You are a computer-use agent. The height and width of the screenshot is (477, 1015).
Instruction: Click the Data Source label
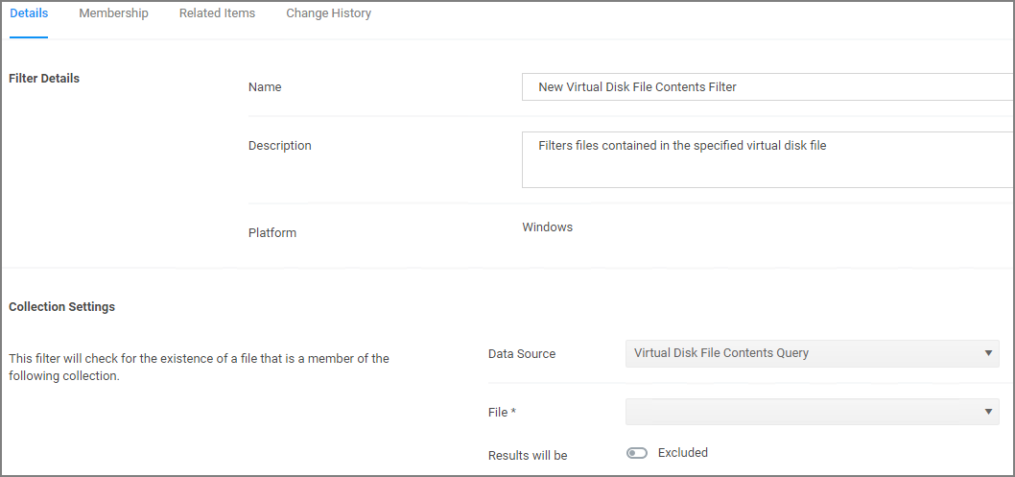522,354
